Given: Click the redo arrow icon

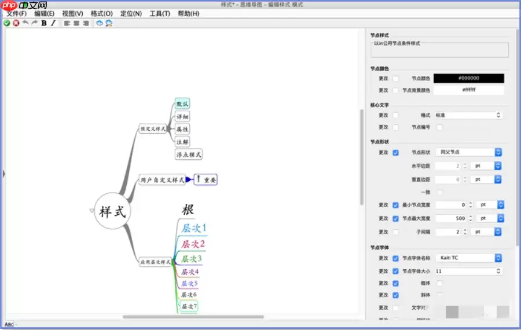Looking at the screenshot, I should tap(35, 23).
